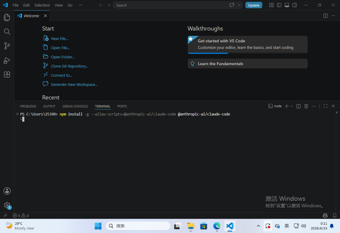Open the Search view in activity bar
This screenshot has width=340, height=233.
pos(7,32)
